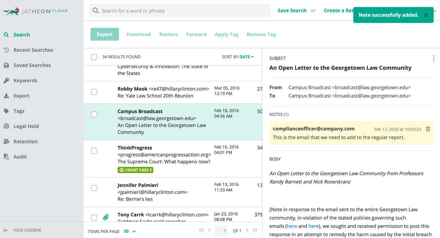Screen dimensions: 440x238
Task: Open the items per page dropdown
Action: click(130, 231)
